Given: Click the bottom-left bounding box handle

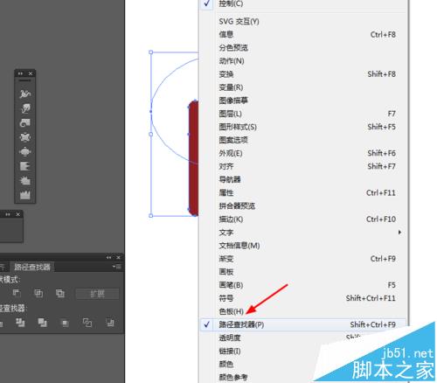Looking at the screenshot, I should (x=151, y=216).
